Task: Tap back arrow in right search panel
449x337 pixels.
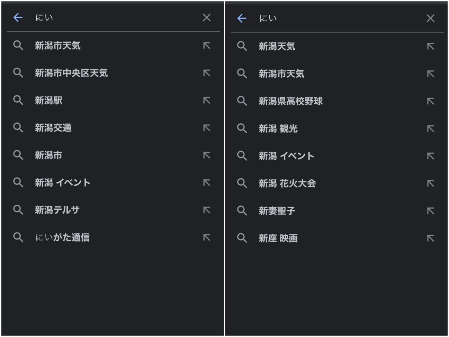Action: click(242, 18)
